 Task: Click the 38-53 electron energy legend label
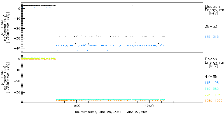[x=211, y=27]
